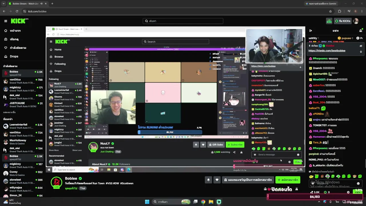Image resolution: width=366 pixels, height=206 pixels.
Task: Expand แสดงมากขึ้น to show more followed channels
Action: click(x=9, y=112)
